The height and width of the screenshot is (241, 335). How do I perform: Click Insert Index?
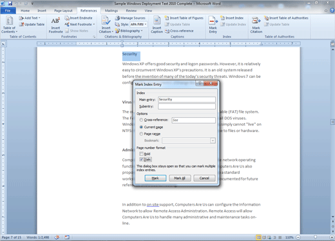pos(232,18)
